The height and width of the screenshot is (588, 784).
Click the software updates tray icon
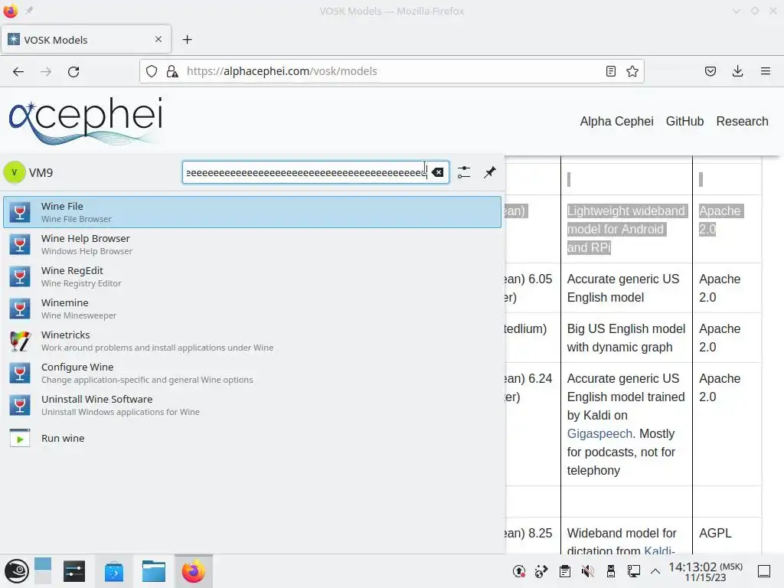(x=519, y=571)
